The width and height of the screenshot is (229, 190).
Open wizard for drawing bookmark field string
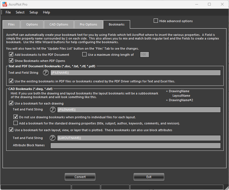pos(53,110)
